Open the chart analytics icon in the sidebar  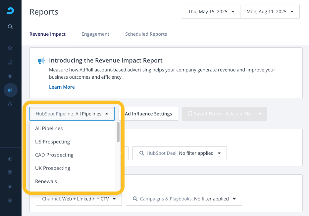click(x=10, y=62)
